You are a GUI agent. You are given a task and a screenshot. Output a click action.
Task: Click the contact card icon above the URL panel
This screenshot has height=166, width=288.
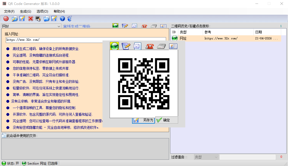(163, 26)
